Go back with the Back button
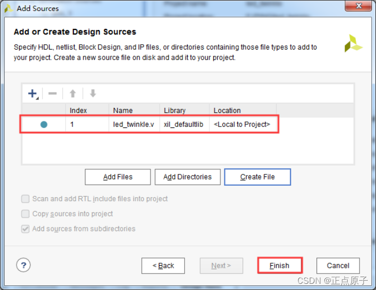This screenshot has height=290, width=376. coord(163,266)
